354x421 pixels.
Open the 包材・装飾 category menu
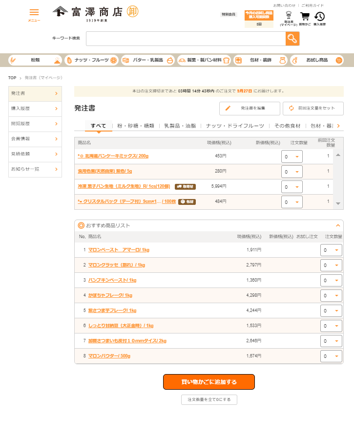pyautogui.click(x=260, y=60)
